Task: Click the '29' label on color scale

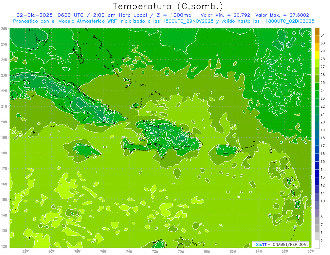Action: 323,51
